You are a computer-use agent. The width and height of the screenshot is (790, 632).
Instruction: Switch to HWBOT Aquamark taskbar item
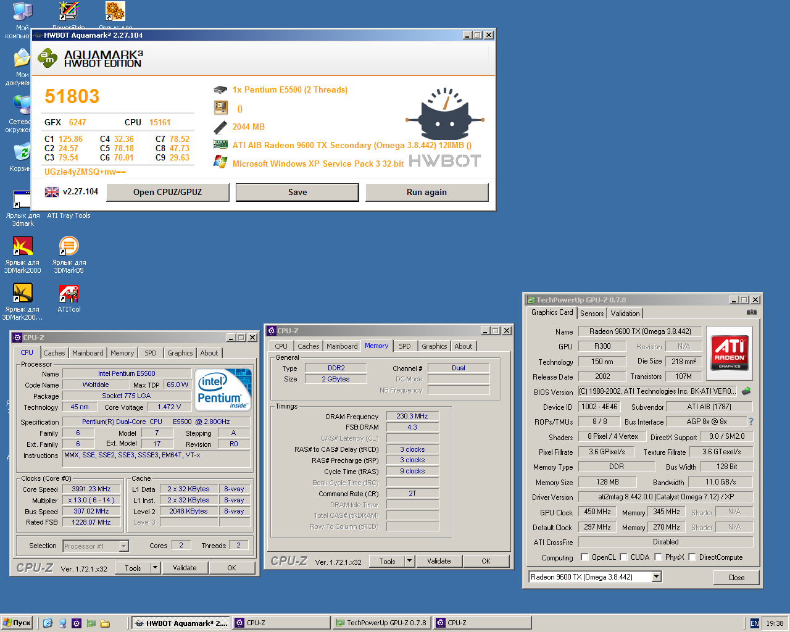point(181,623)
